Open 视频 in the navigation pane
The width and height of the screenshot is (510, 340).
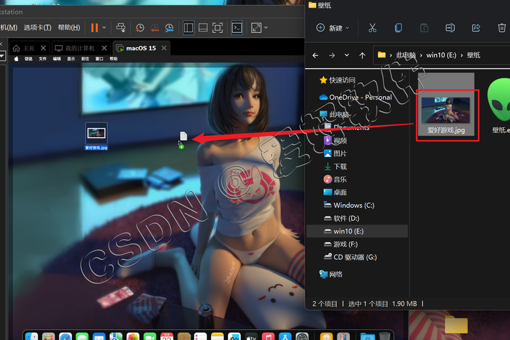[x=335, y=140]
